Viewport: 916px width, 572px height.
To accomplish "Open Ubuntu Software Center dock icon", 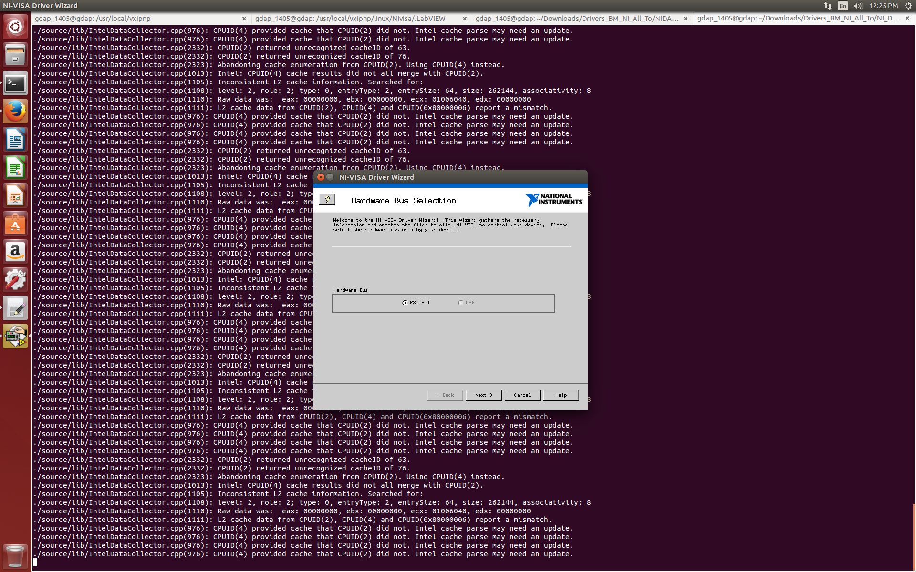I will 15,224.
